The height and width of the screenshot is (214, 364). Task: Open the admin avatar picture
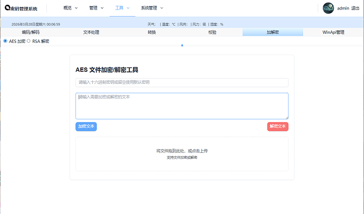coord(328,8)
